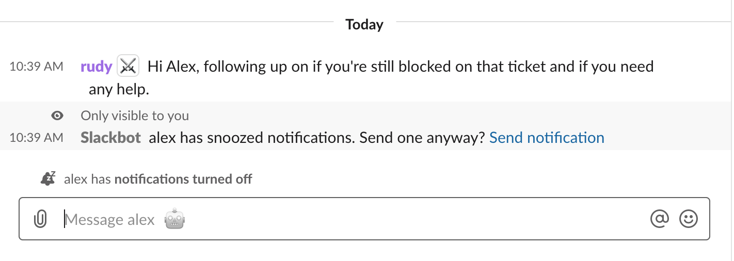Image resolution: width=734 pixels, height=261 pixels.
Task: Click the paperclip attach file icon
Action: (40, 220)
